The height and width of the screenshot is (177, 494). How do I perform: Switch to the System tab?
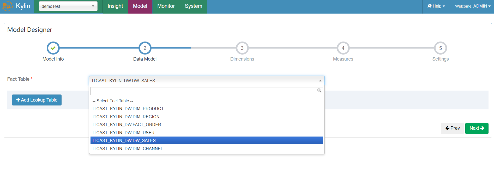[x=194, y=6]
